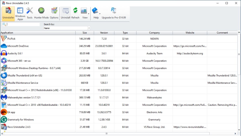241x136 pixels.
Task: Click the Windows Desktop Runtime icon
Action: (4, 68)
